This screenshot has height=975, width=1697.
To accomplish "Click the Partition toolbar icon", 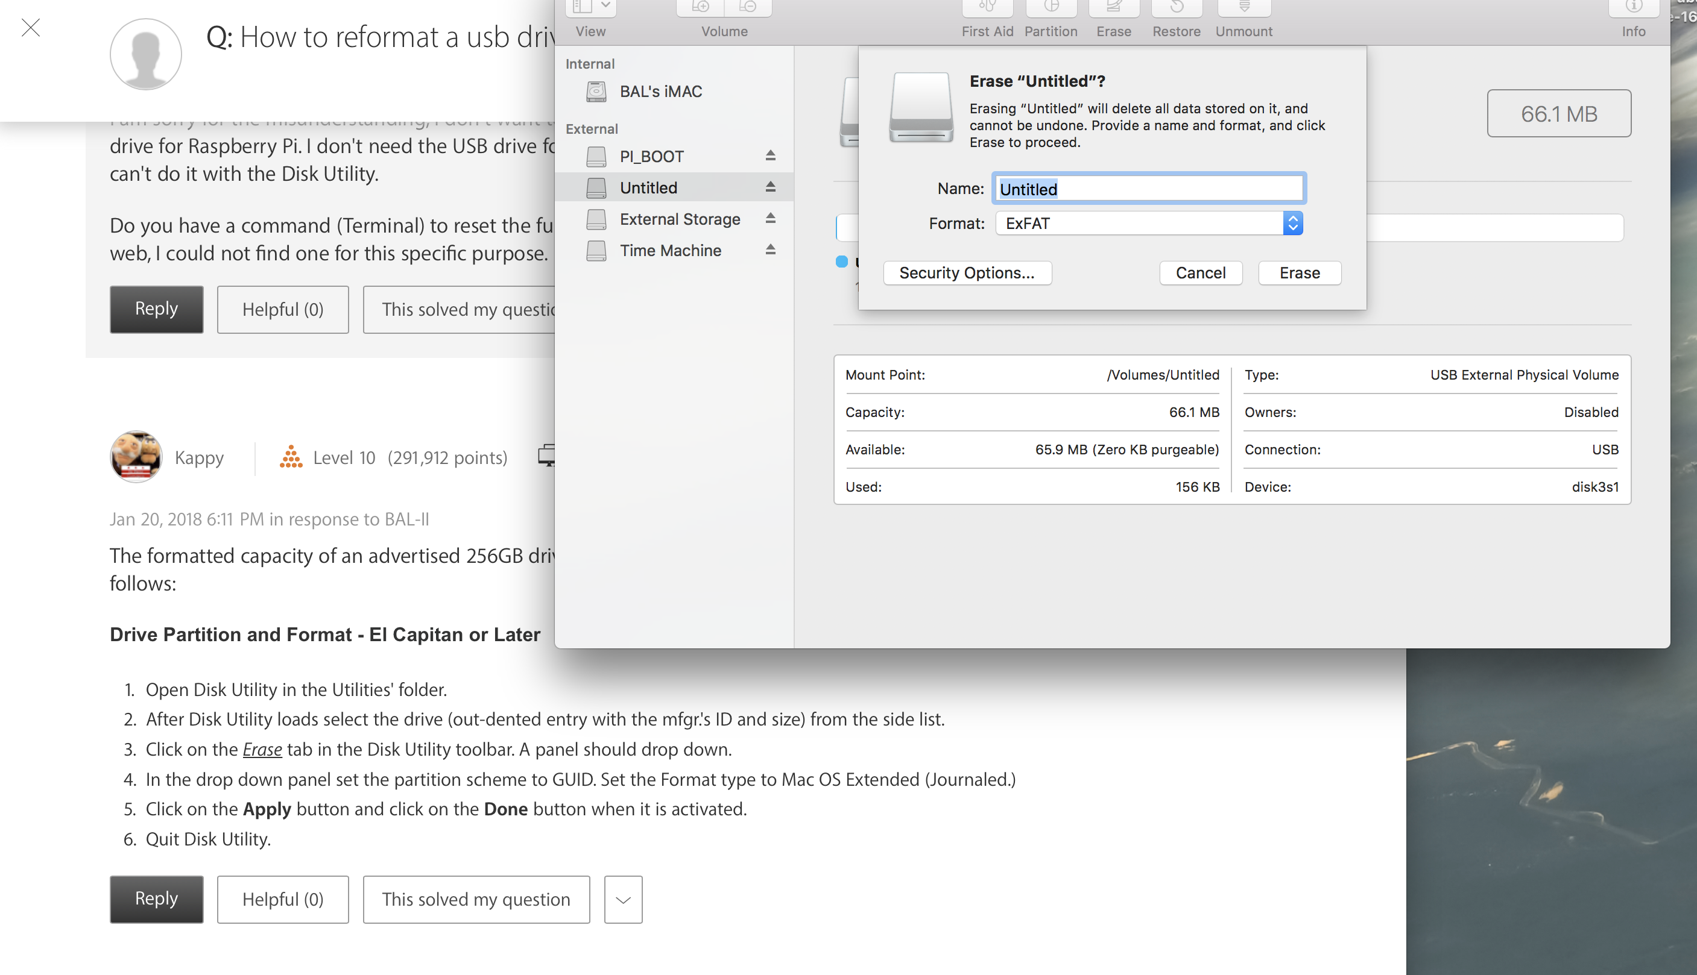I will click(x=1051, y=8).
